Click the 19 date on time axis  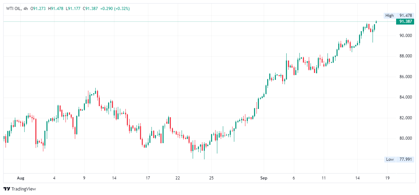[x=387, y=178]
